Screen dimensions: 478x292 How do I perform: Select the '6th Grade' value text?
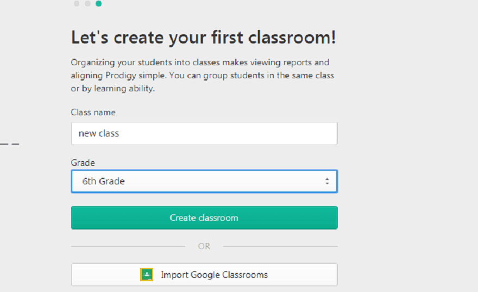pos(103,182)
